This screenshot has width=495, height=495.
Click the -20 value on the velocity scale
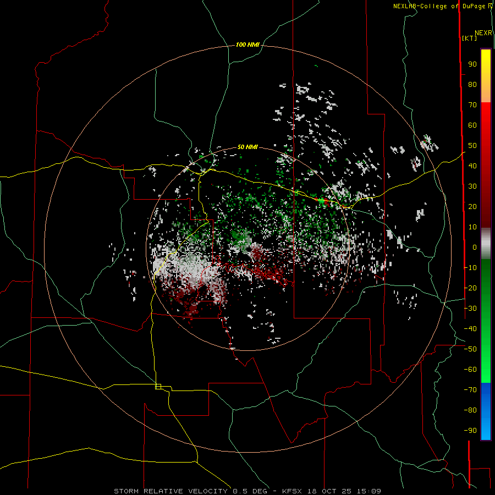point(470,288)
